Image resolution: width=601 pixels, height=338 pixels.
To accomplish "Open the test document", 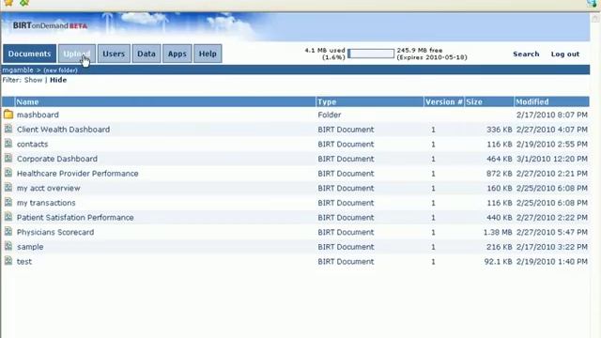I will [x=24, y=261].
